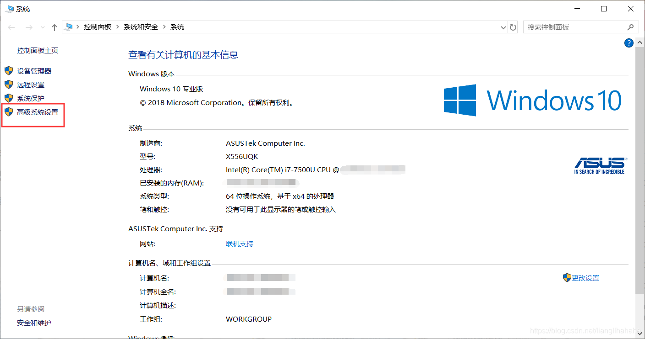Select 系统 in the breadcrumb path

[x=177, y=27]
